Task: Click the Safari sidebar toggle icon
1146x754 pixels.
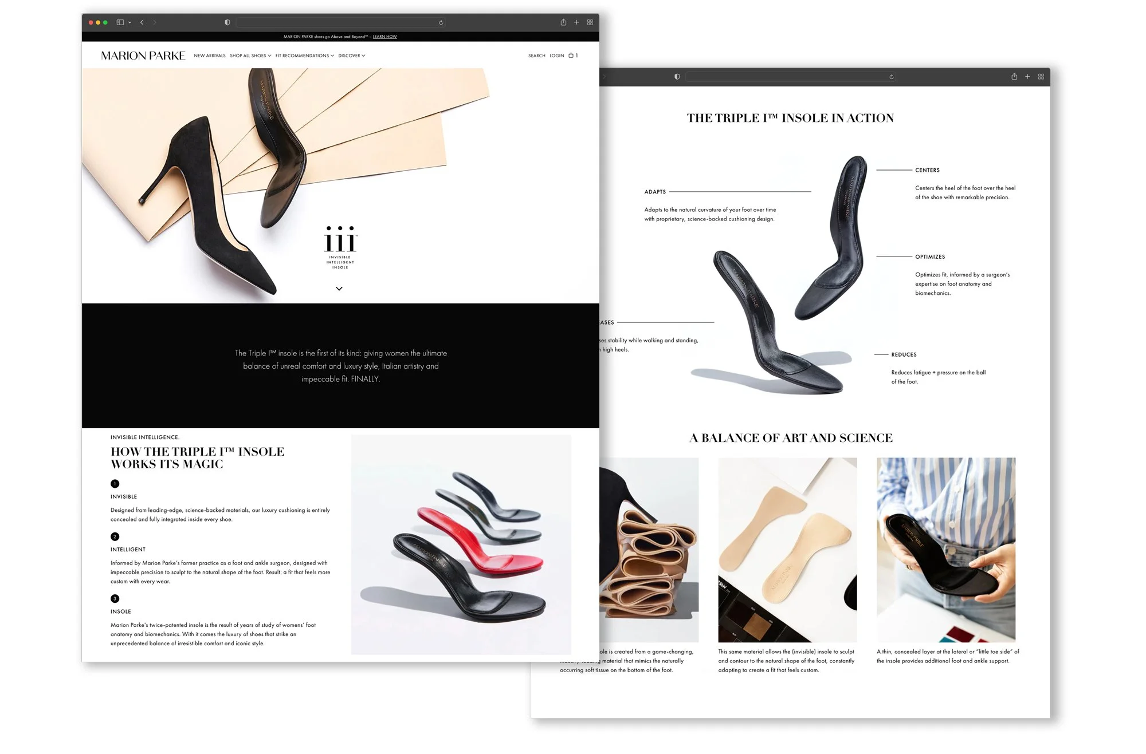Action: [x=120, y=22]
